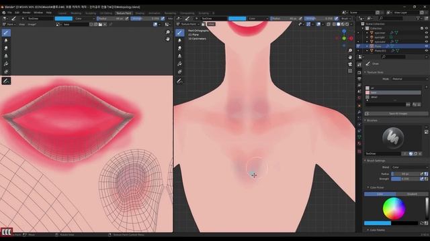Viewport: 430px width, 241px height.
Task: Click the Save All Images button
Action: [396, 114]
